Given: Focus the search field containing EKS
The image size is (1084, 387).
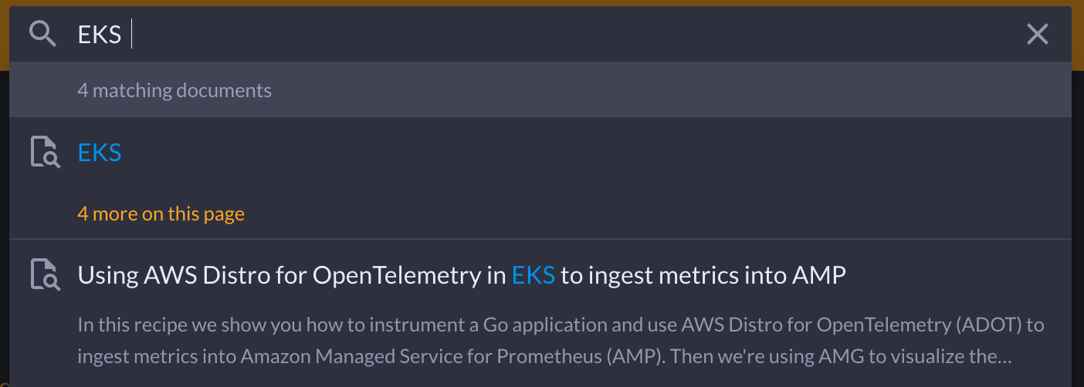Looking at the screenshot, I should (x=540, y=34).
